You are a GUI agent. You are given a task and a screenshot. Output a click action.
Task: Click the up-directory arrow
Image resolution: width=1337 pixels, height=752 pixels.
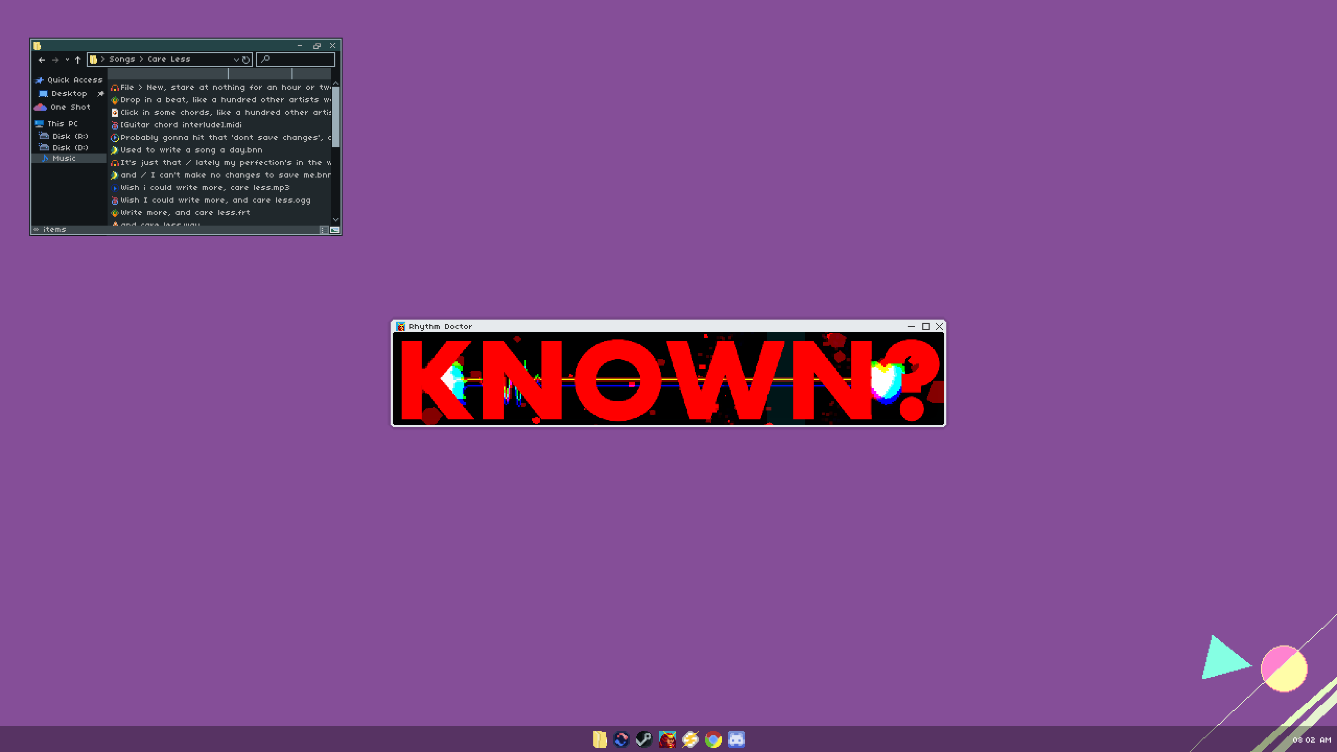[x=78, y=60]
